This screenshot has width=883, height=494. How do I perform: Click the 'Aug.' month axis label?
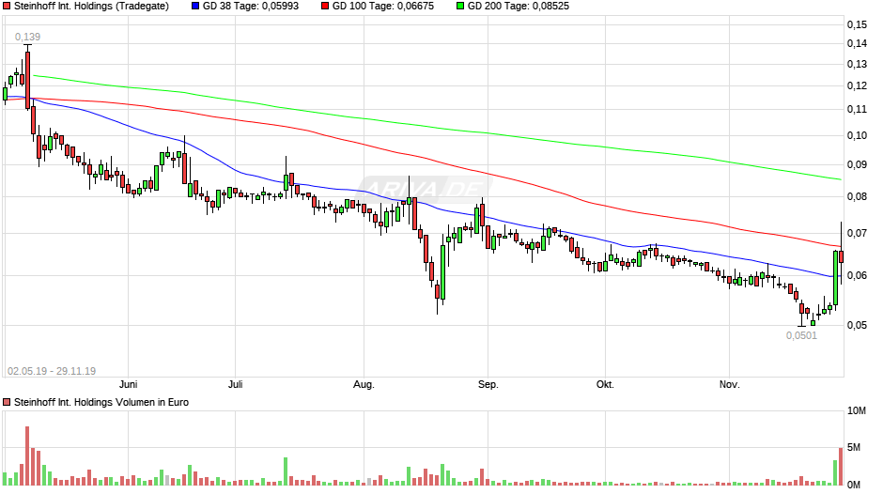tap(364, 384)
